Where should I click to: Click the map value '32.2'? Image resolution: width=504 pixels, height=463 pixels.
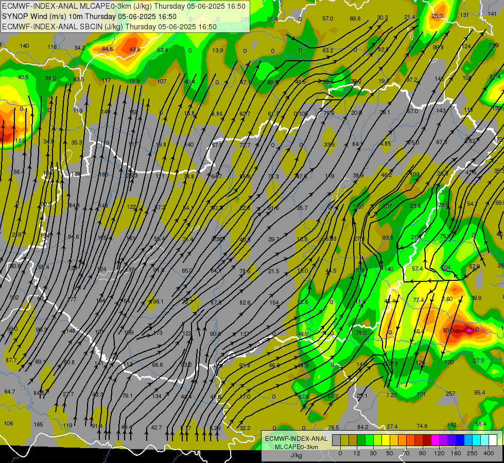(245, 428)
